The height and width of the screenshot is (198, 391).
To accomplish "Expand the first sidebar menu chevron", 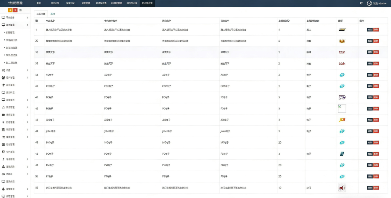I will 27,17.
